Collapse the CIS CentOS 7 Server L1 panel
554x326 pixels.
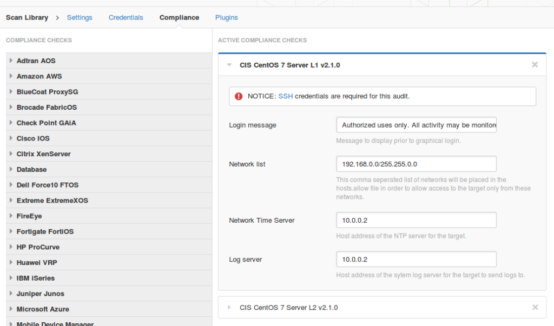(x=229, y=64)
